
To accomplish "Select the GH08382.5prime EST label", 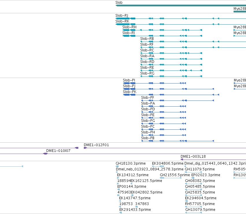I will coord(200,181).
